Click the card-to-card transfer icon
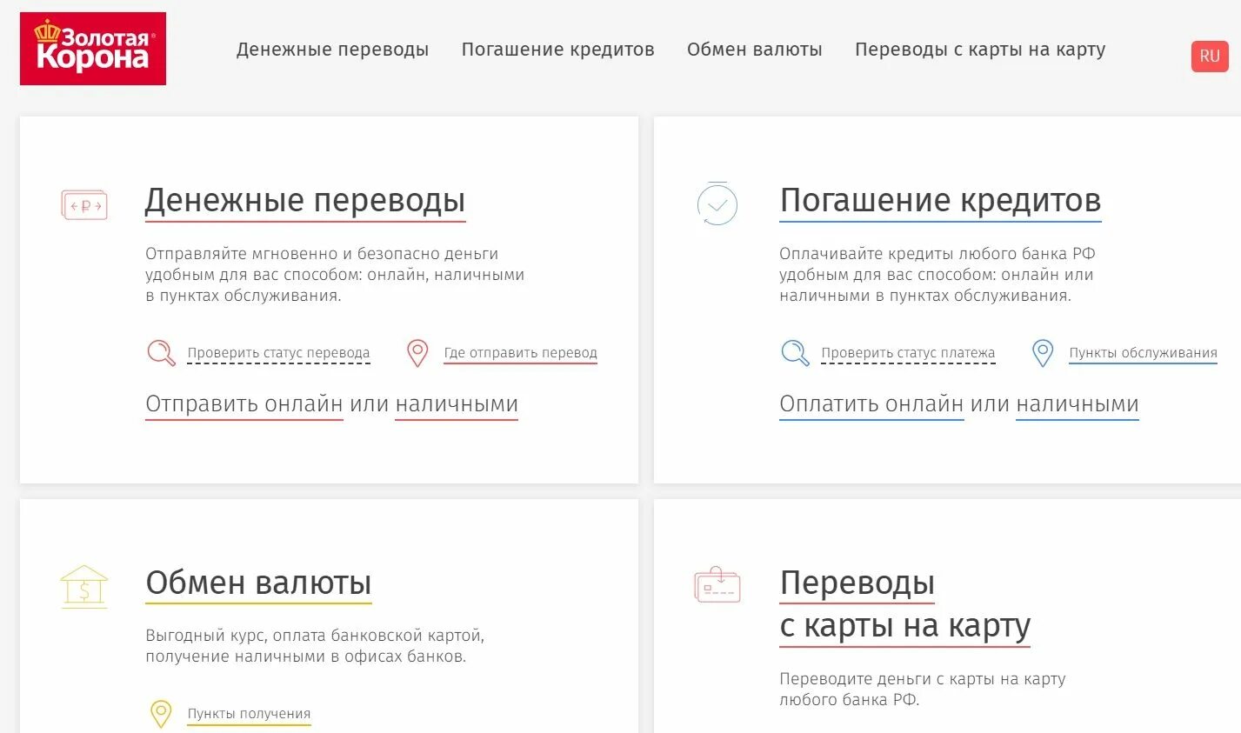This screenshot has width=1241, height=733. point(717,584)
